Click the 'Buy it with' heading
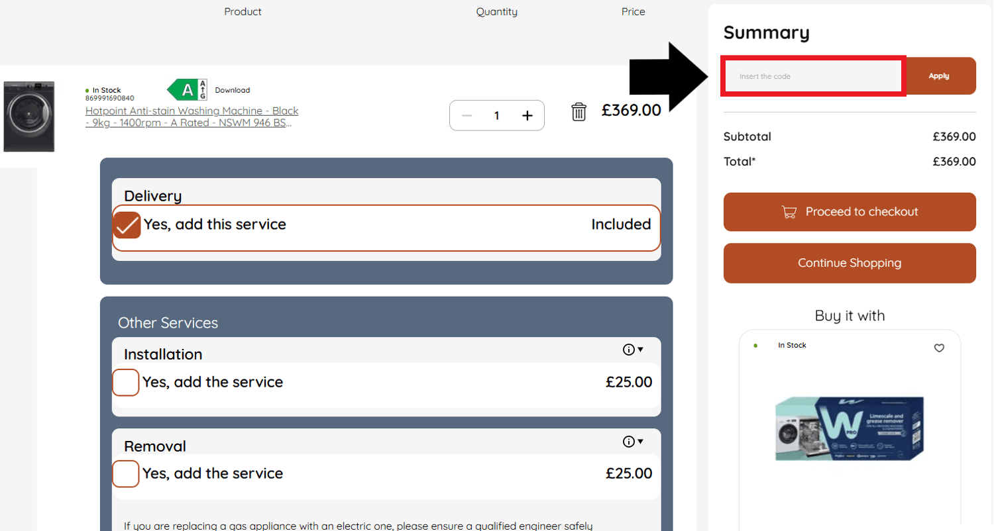The height and width of the screenshot is (531, 994). coord(850,316)
